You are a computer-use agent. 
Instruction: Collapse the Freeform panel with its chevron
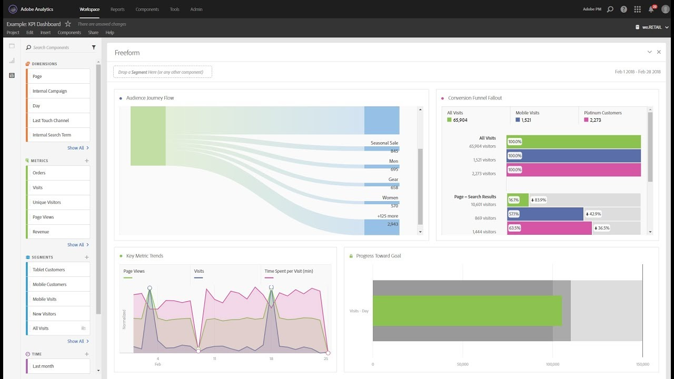coord(649,52)
